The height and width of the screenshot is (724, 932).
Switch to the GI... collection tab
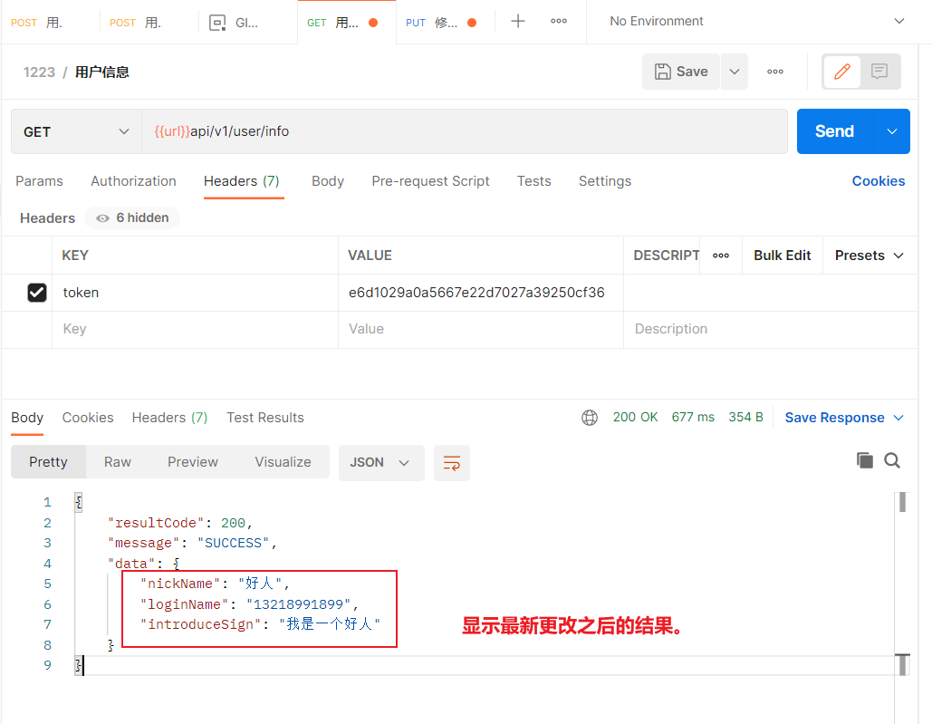click(x=235, y=24)
